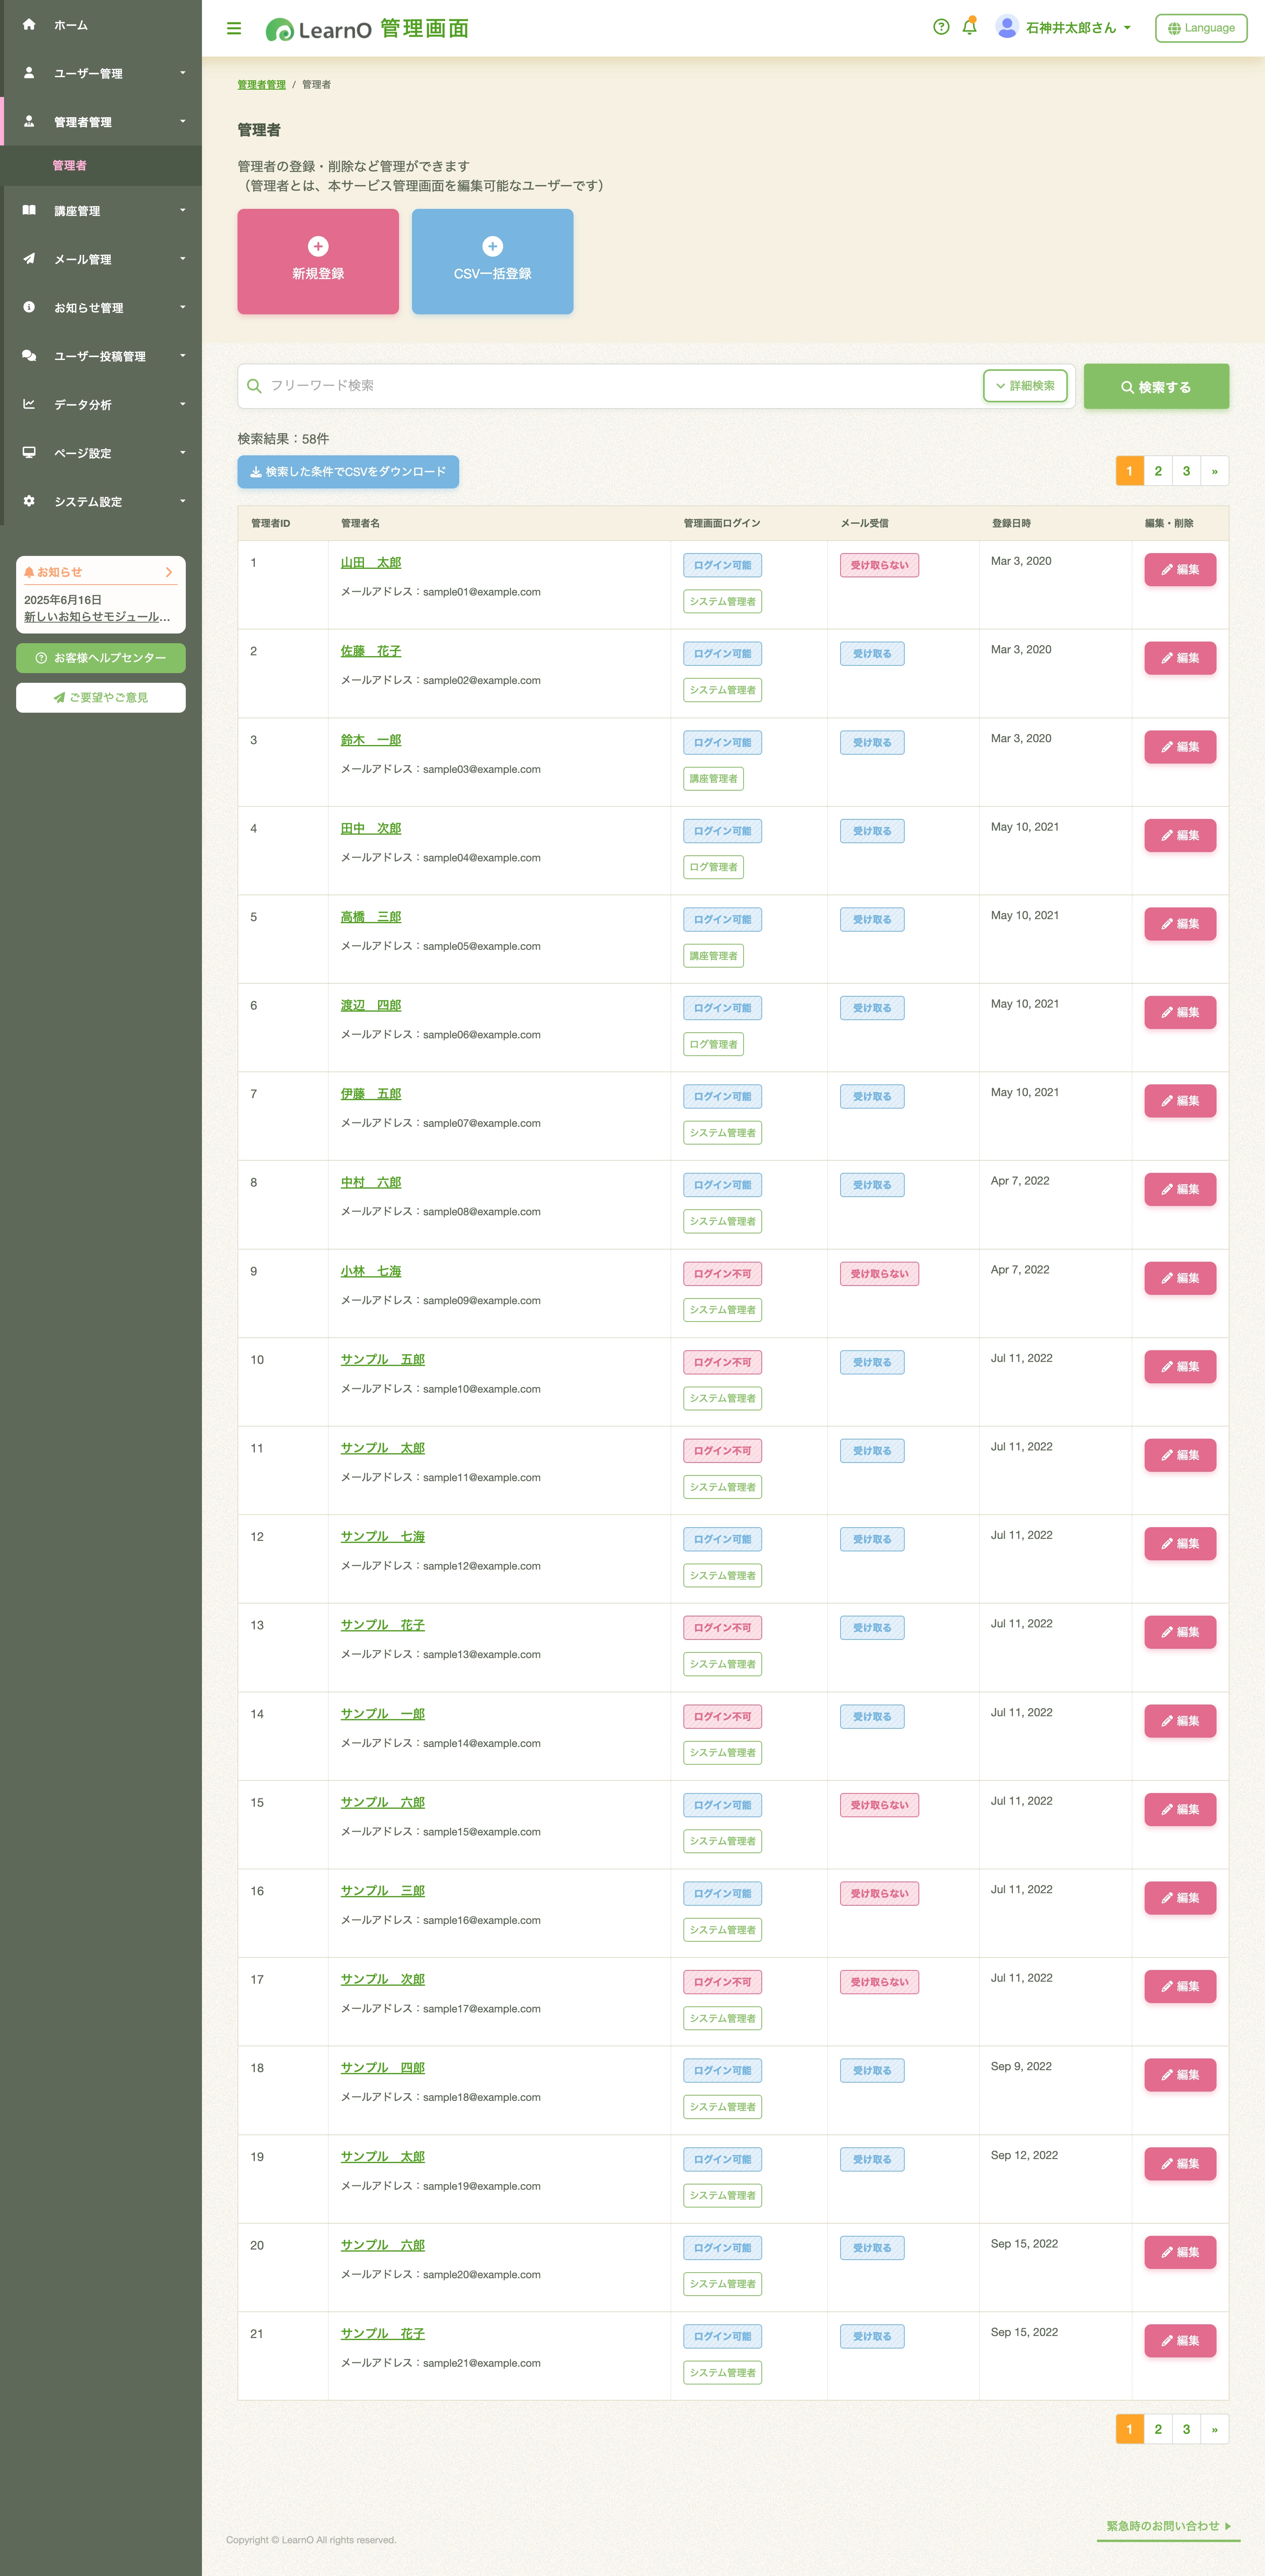Expand the ユーザー管理 sidebar menu
This screenshot has height=2576, width=1265.
point(101,73)
